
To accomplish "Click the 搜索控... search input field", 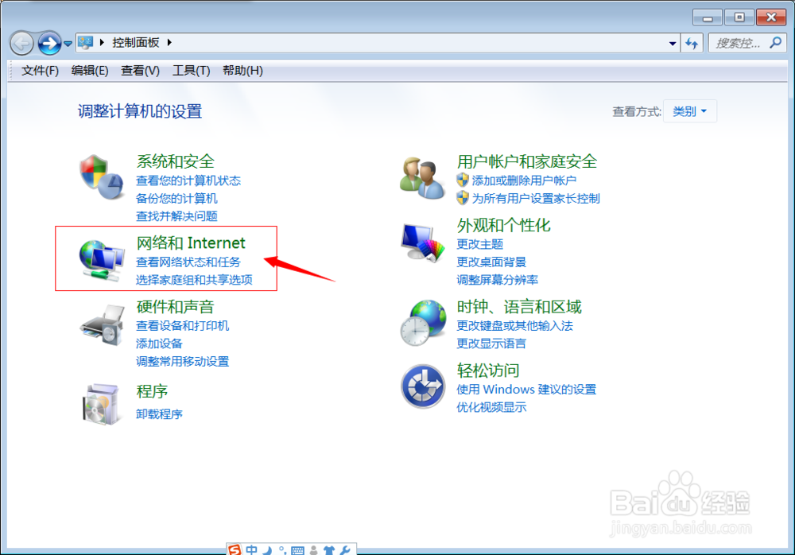I will click(x=739, y=43).
